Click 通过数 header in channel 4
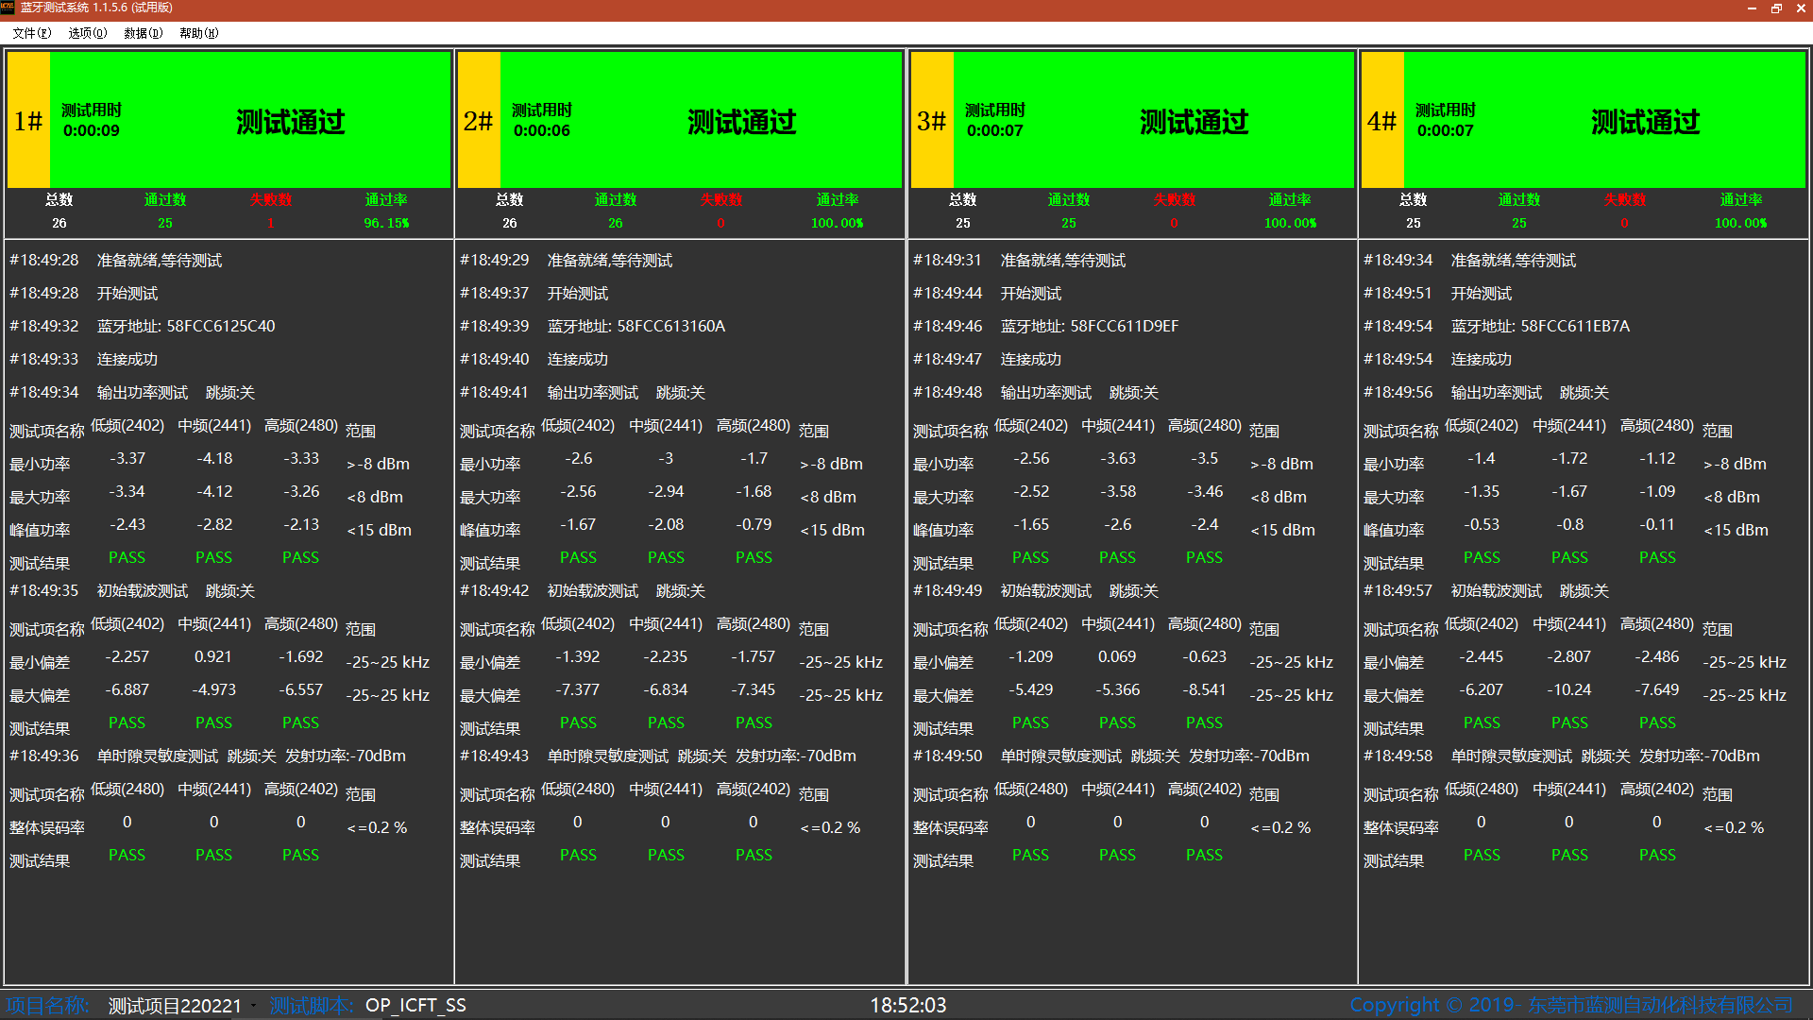This screenshot has width=1813, height=1020. click(1519, 199)
